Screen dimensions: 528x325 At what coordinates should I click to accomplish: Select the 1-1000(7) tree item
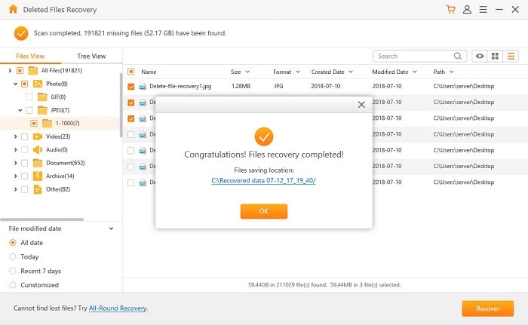pyautogui.click(x=60, y=123)
